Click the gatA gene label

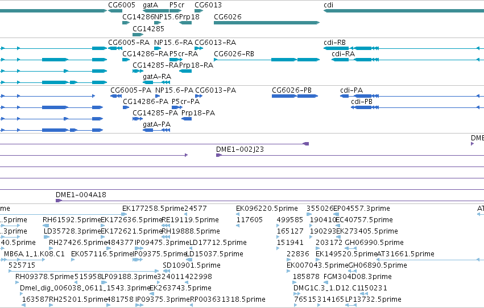150,5
